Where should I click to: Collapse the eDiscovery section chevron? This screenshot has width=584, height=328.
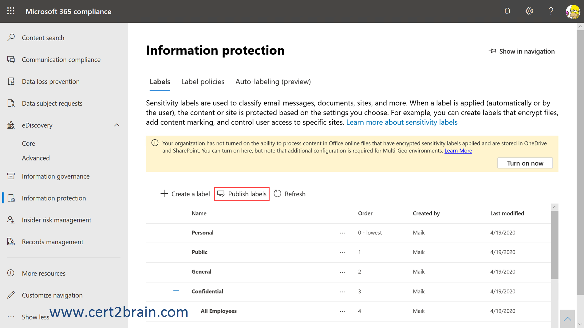[x=117, y=125]
